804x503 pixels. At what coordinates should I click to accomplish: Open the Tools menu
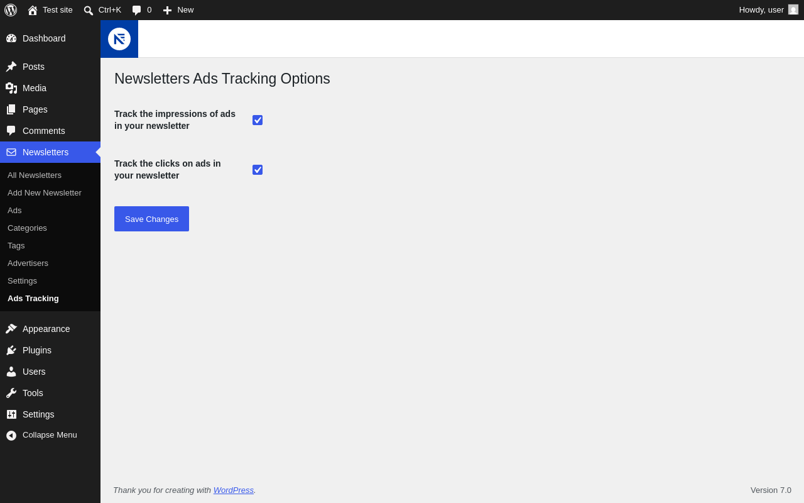50,393
